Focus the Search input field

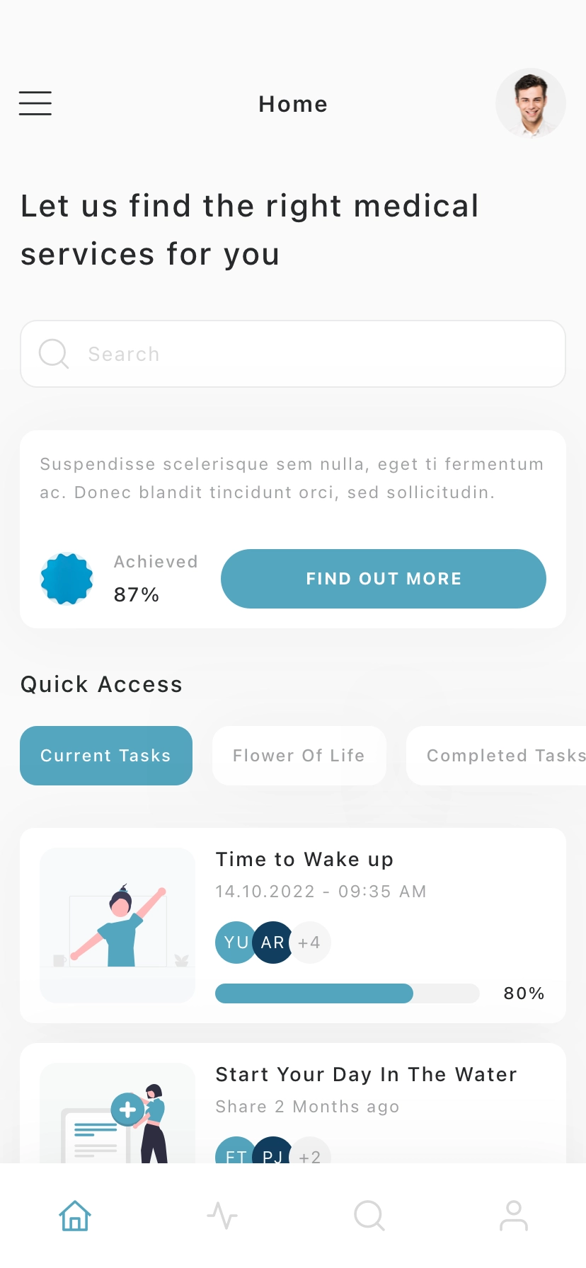(311, 354)
